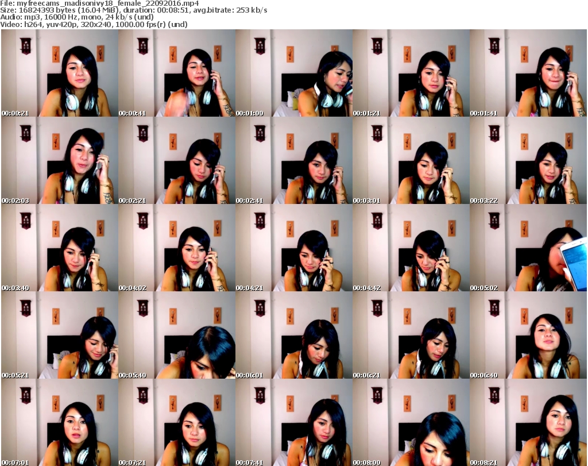Pick the frame stamped 00:02:41
Viewport: 588px width, 466px height.
point(294,160)
